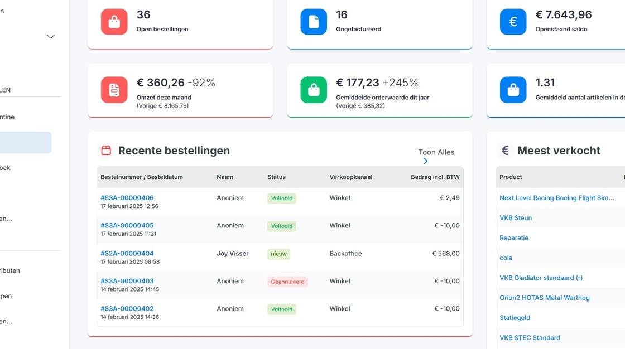
Task: Open order #S3A-00000406
Action: pyautogui.click(x=127, y=197)
